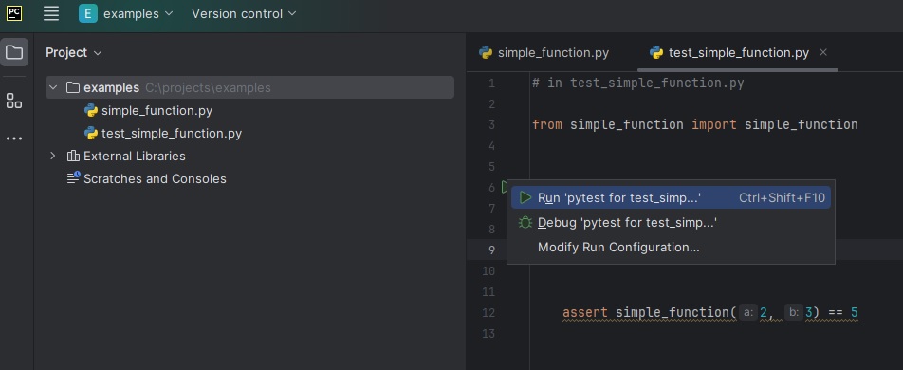
Task: Choose Run 'pytest for test_simp...'
Action: coord(671,197)
